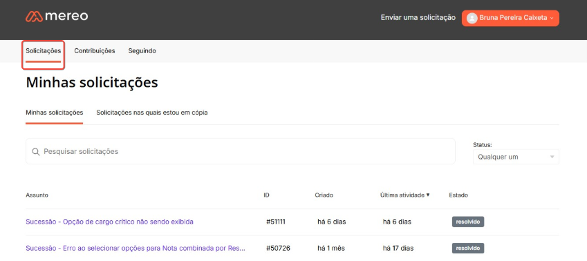Image resolution: width=587 pixels, height=261 pixels.
Task: Open the Status dropdown set to Qualquer um
Action: (x=516, y=157)
